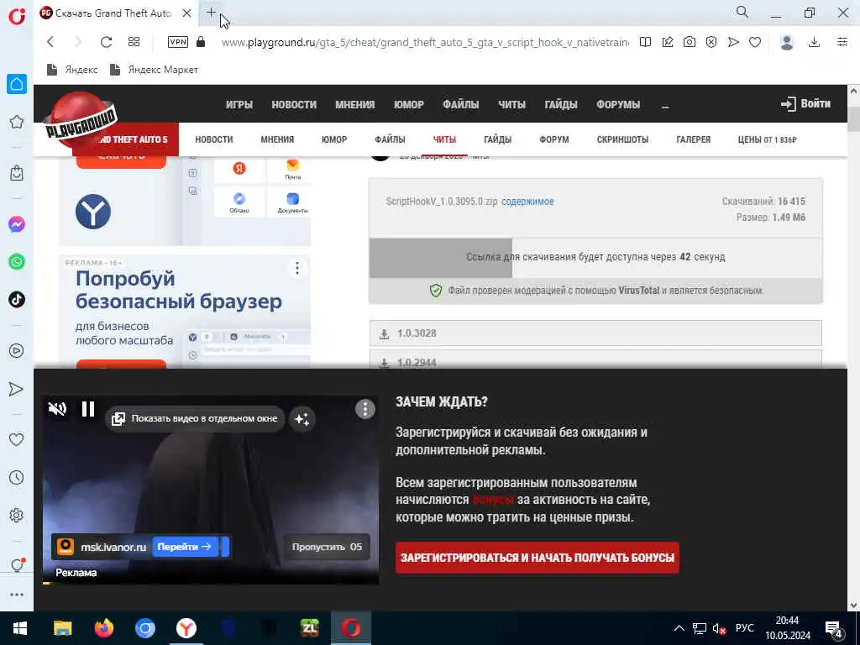Open Messenger in the sidebar
Screen dimensions: 860x645
coord(17,223)
